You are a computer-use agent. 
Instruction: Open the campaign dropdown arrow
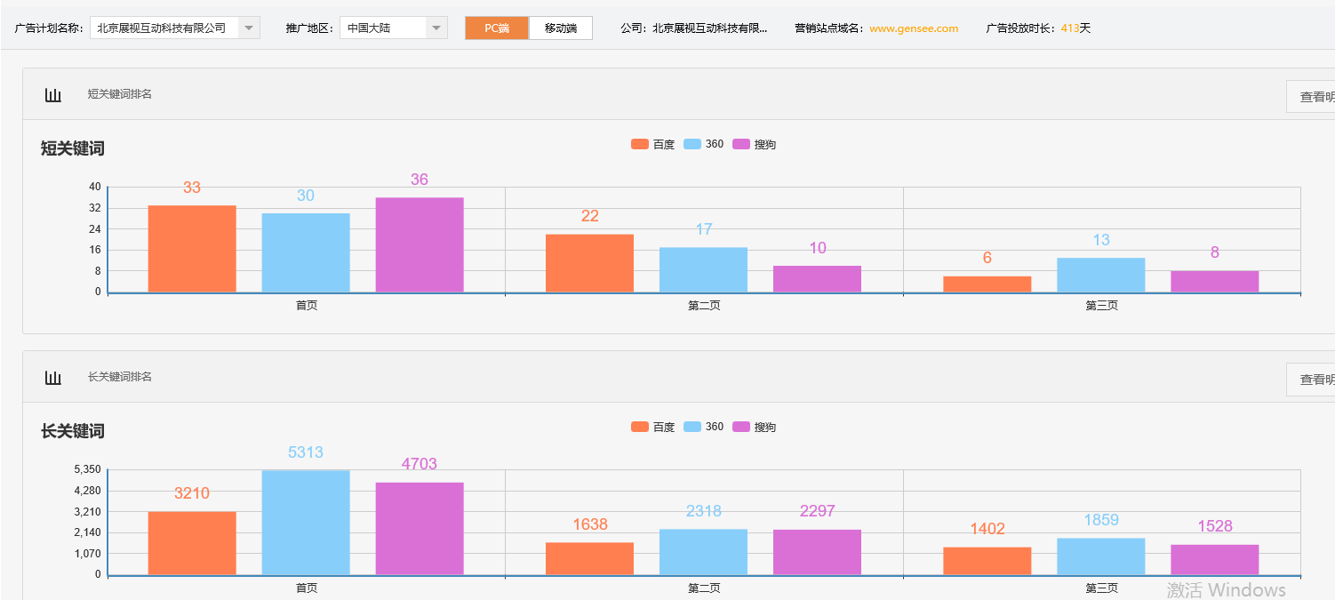pos(249,28)
